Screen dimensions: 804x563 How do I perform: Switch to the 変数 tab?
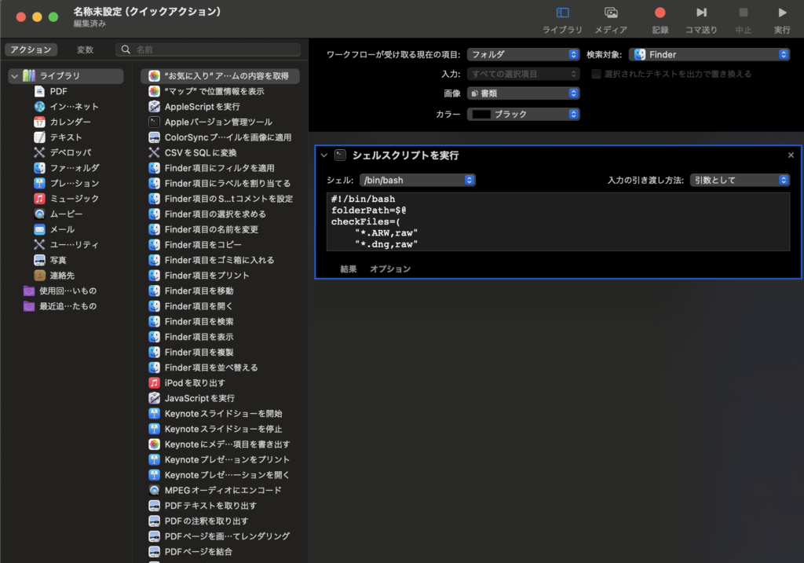85,49
